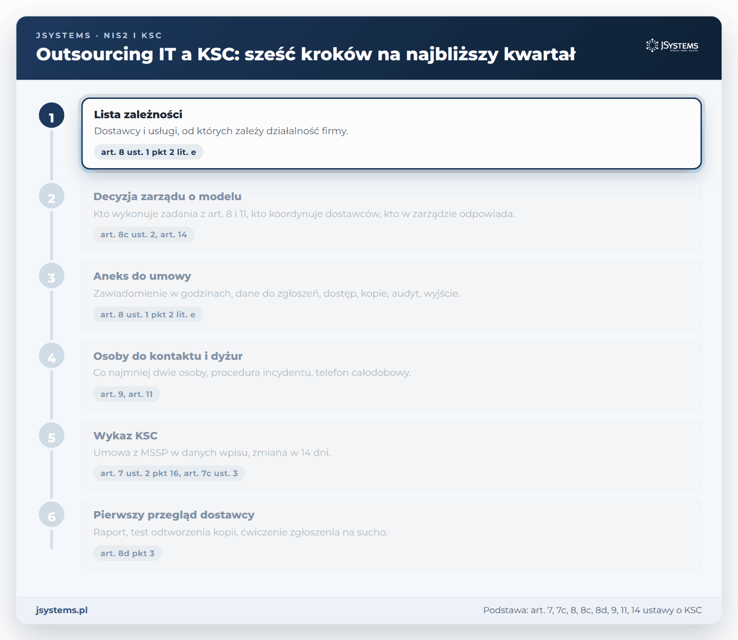Select step number 3 circle
738x640 pixels.
click(x=51, y=276)
